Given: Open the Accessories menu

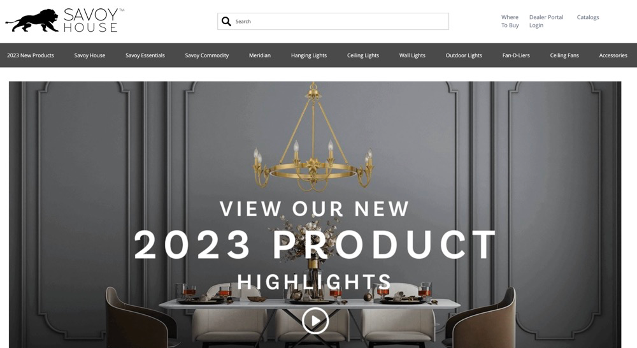Looking at the screenshot, I should tap(613, 55).
